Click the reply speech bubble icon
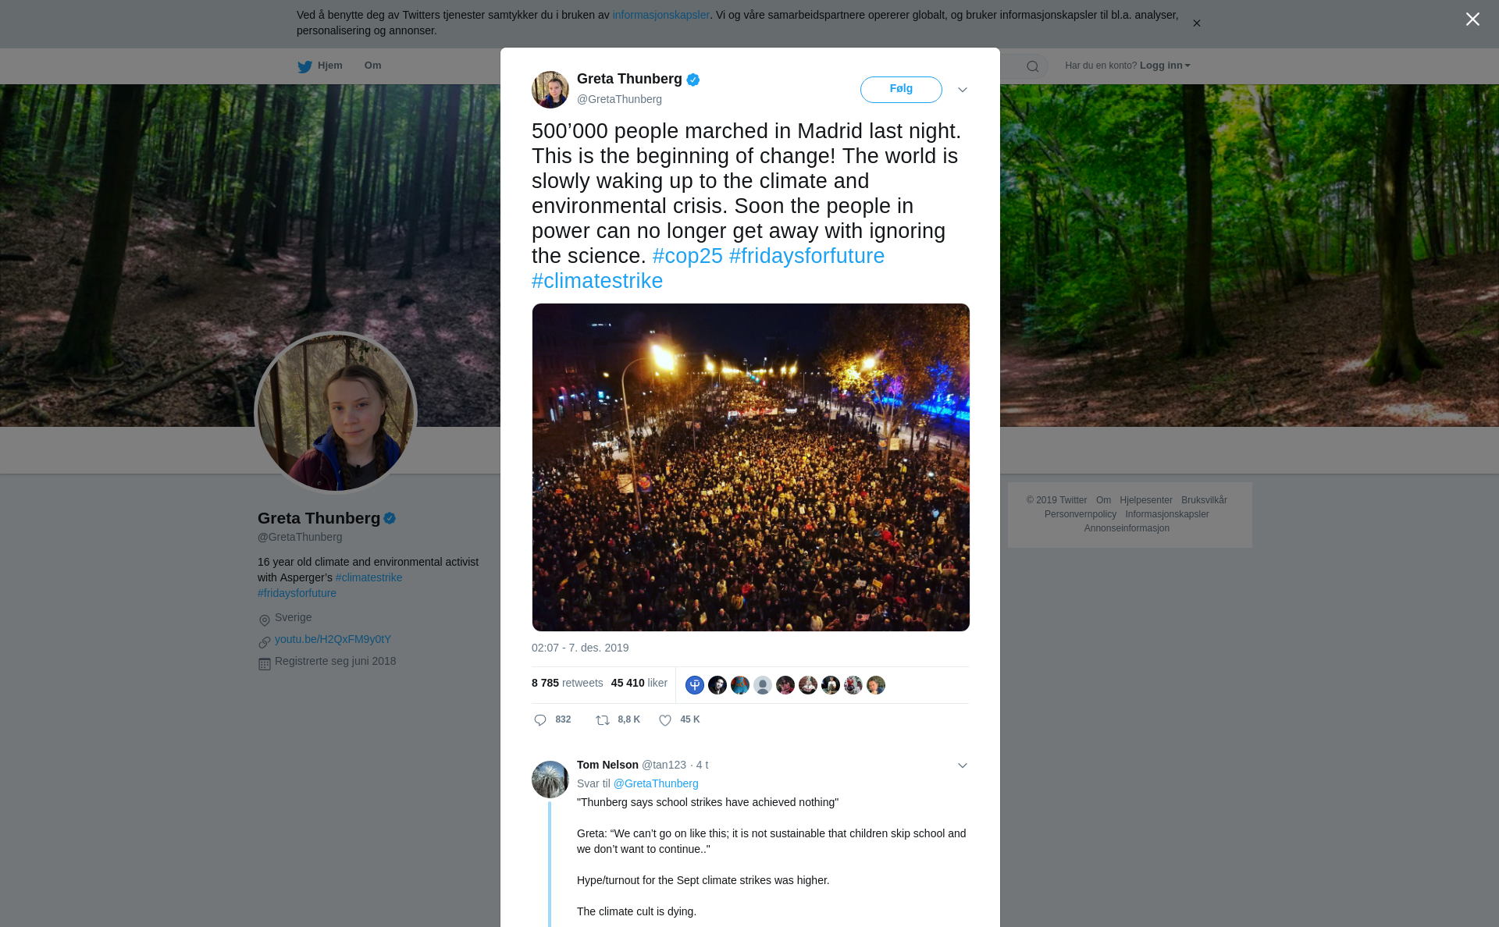Image resolution: width=1499 pixels, height=927 pixels. click(540, 720)
